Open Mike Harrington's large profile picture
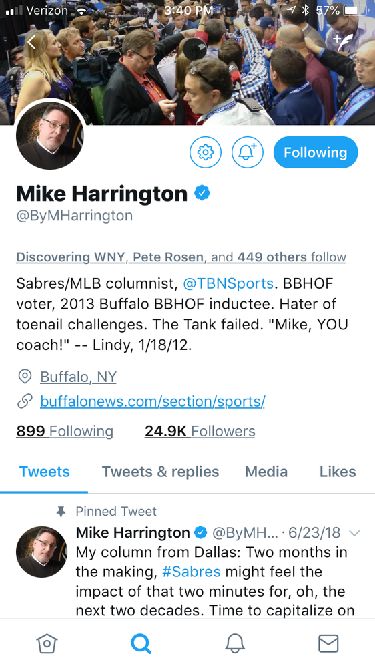This screenshot has width=375, height=668. tap(50, 136)
